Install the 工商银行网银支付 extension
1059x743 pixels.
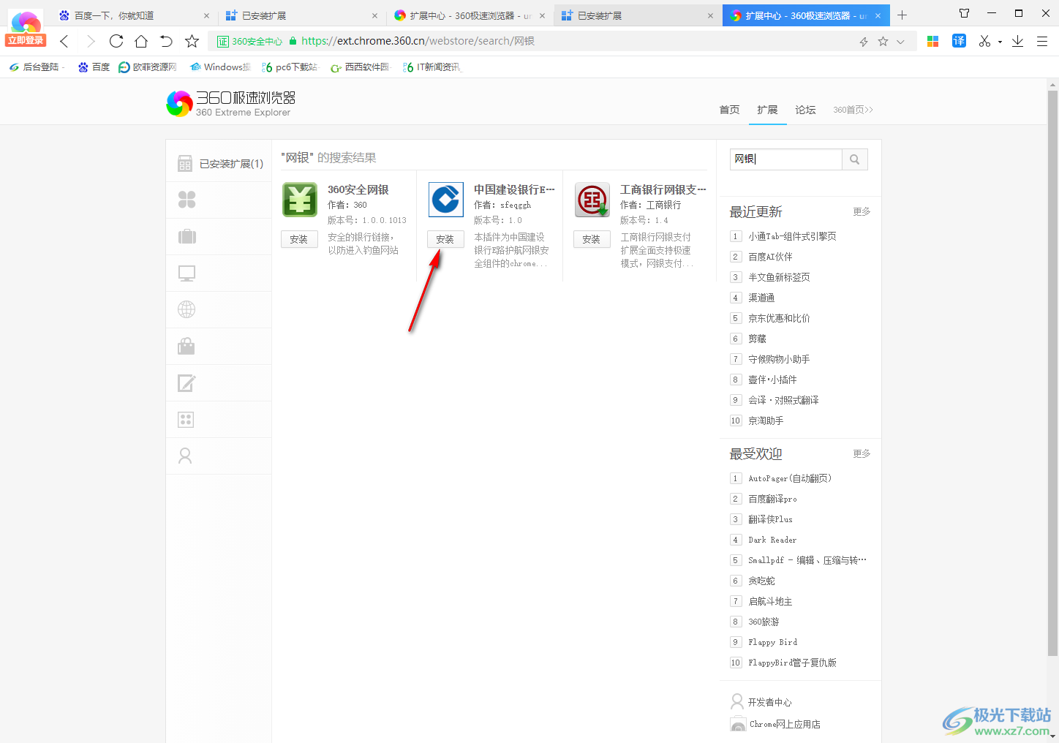coord(592,239)
